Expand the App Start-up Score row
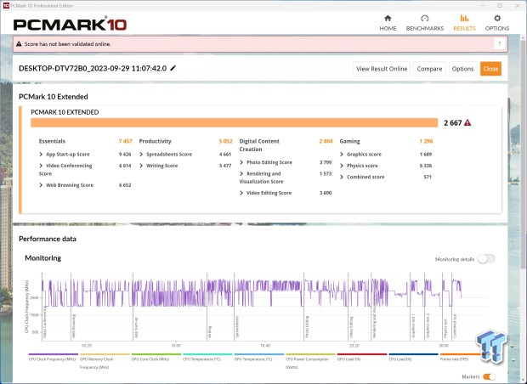The height and width of the screenshot is (384, 527). click(x=41, y=154)
